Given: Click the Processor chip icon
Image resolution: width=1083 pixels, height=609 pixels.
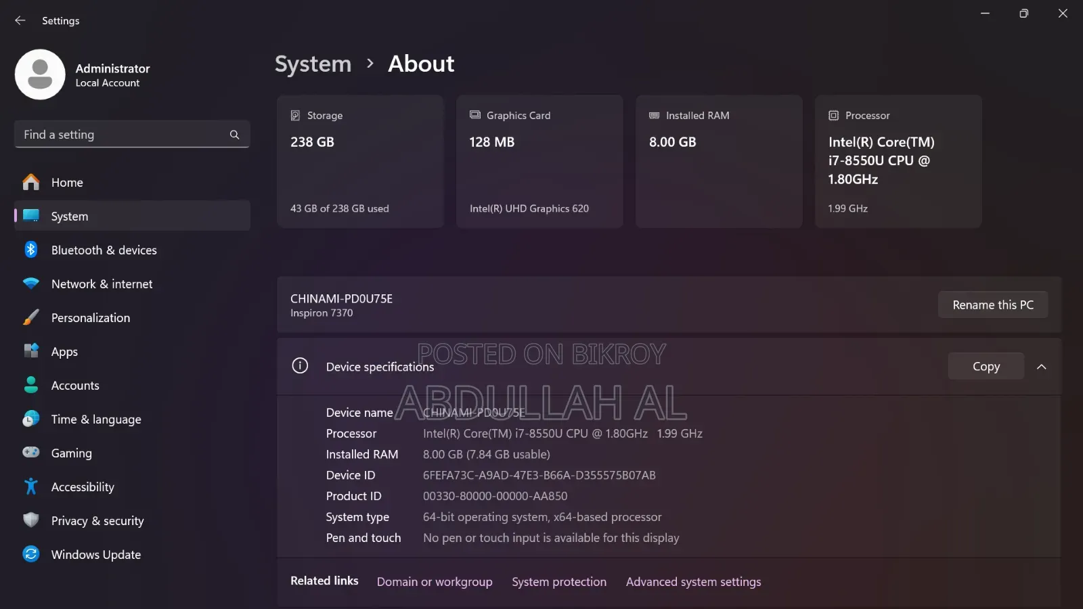Looking at the screenshot, I should 834,116.
